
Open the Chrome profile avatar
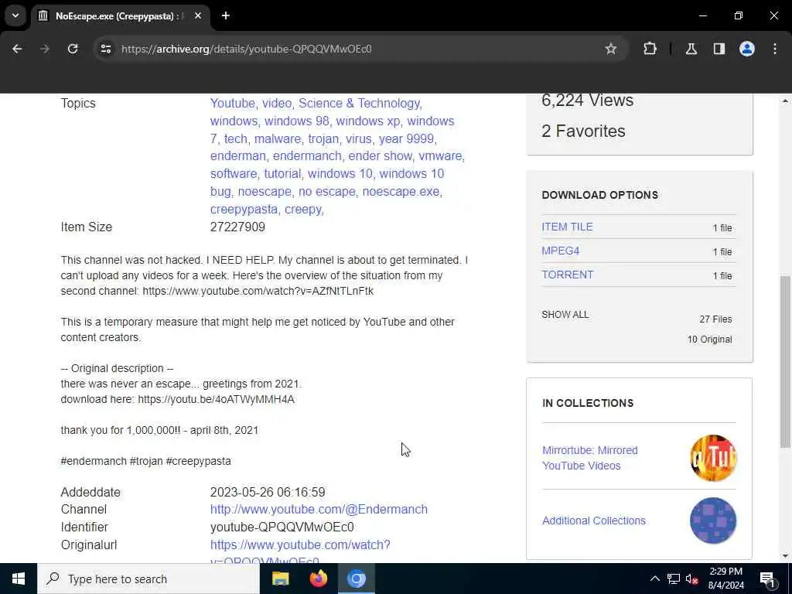click(x=747, y=49)
